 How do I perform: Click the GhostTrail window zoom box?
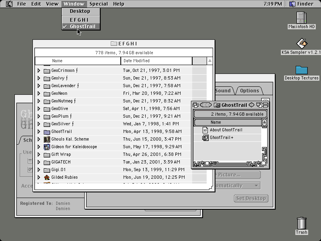[x=259, y=105]
